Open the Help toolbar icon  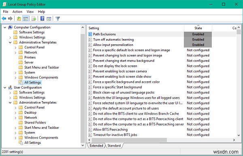point(42,19)
